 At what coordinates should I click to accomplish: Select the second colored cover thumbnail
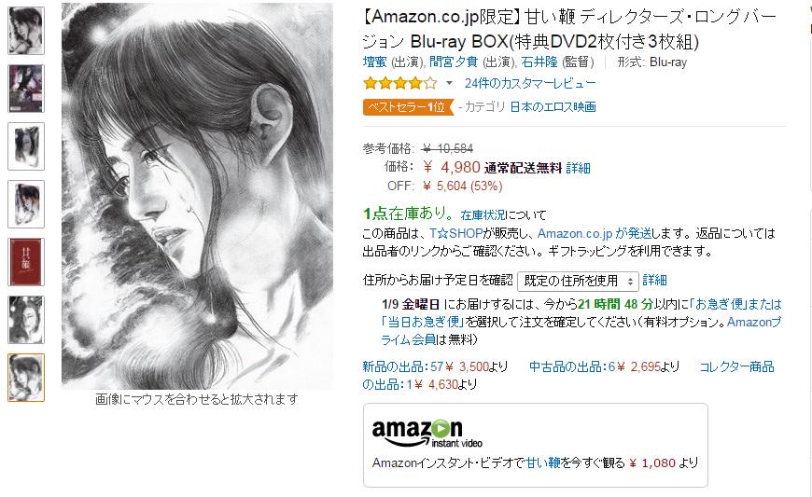[x=26, y=89]
